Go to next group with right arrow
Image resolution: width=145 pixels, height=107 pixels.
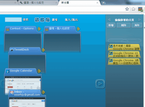pos(139,20)
